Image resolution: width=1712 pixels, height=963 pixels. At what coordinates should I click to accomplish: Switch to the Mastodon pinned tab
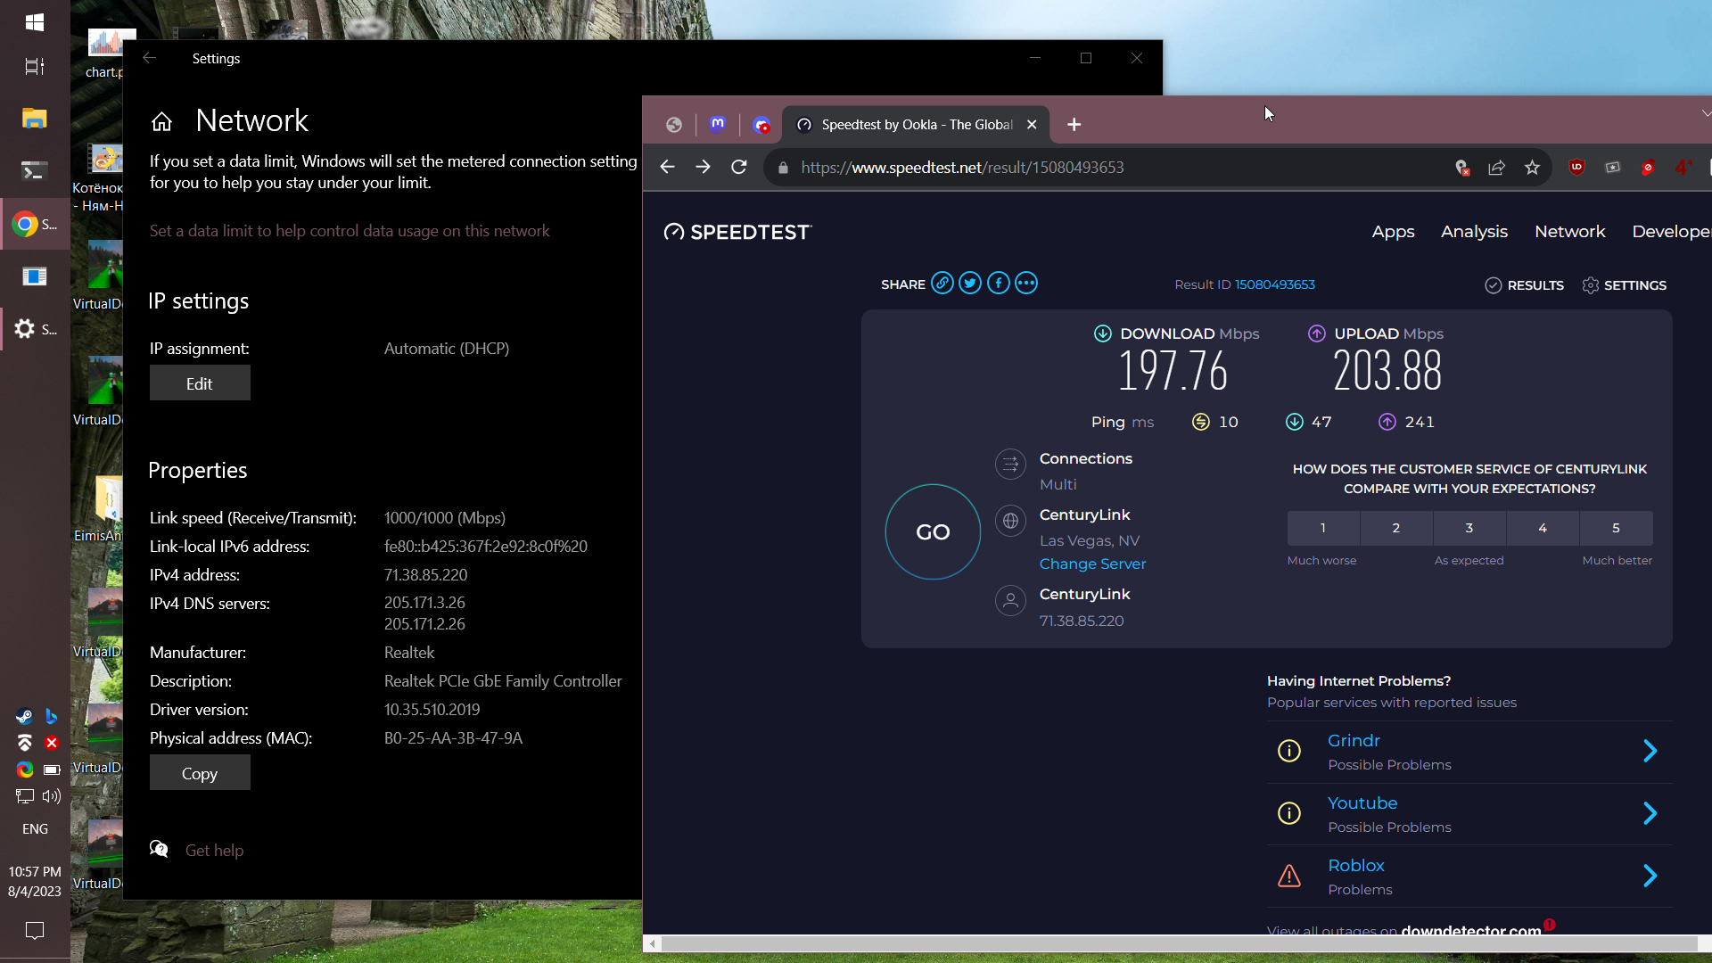point(717,125)
